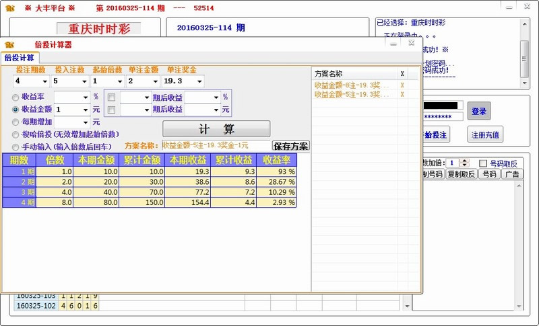The image size is (539, 326).
Task: Select the 1 期 row header
Action: [x=20, y=171]
